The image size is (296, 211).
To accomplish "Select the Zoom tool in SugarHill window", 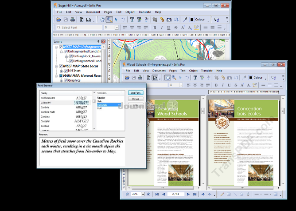I will pyautogui.click(x=109, y=20).
